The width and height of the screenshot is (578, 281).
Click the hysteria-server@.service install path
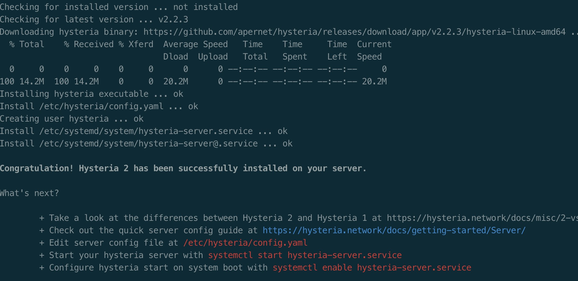point(148,144)
